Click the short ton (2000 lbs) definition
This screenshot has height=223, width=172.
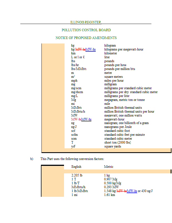pos(117,142)
